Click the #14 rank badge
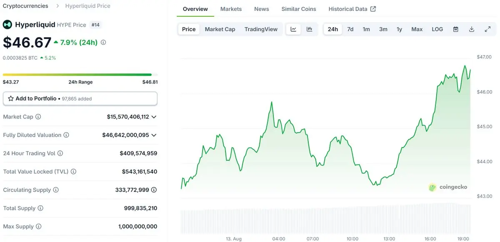The width and height of the screenshot is (500, 242). pos(95,25)
